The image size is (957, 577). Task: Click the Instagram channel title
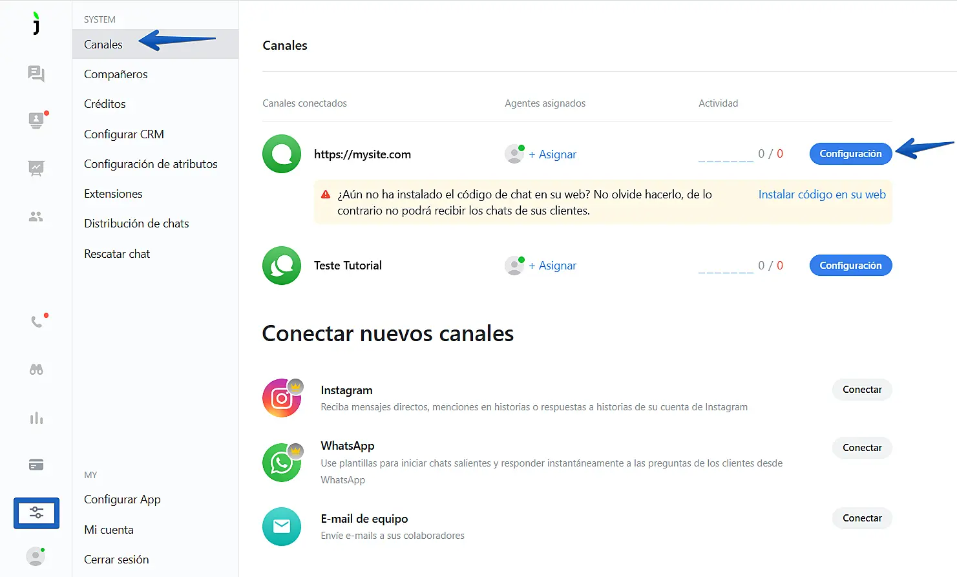pos(346,390)
